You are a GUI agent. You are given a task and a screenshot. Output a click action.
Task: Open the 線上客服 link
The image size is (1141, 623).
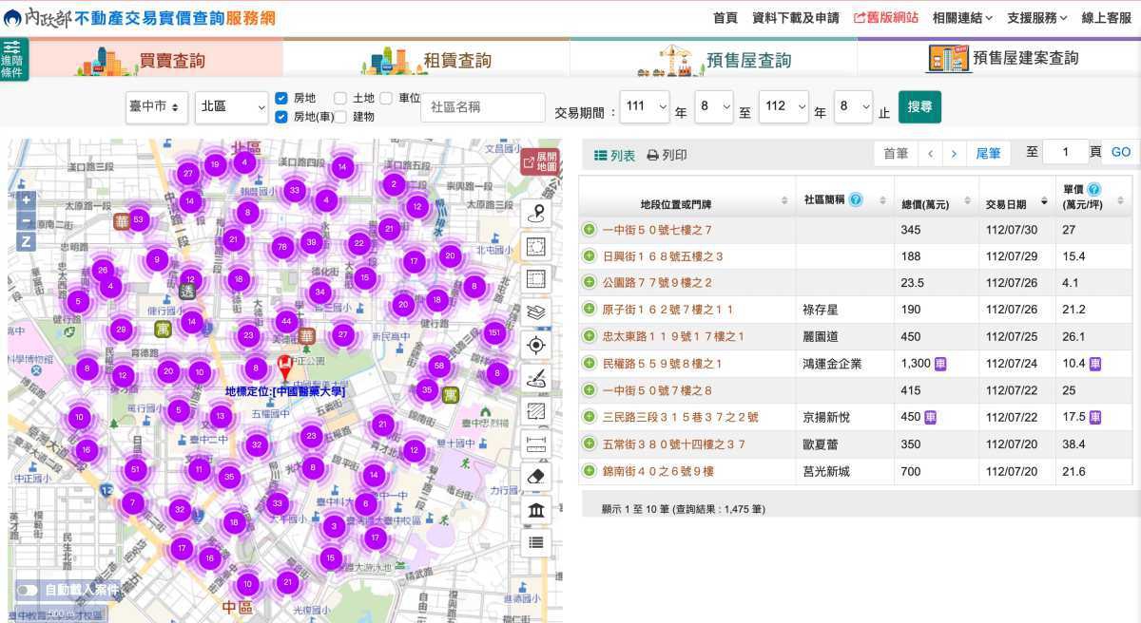click(x=1106, y=18)
